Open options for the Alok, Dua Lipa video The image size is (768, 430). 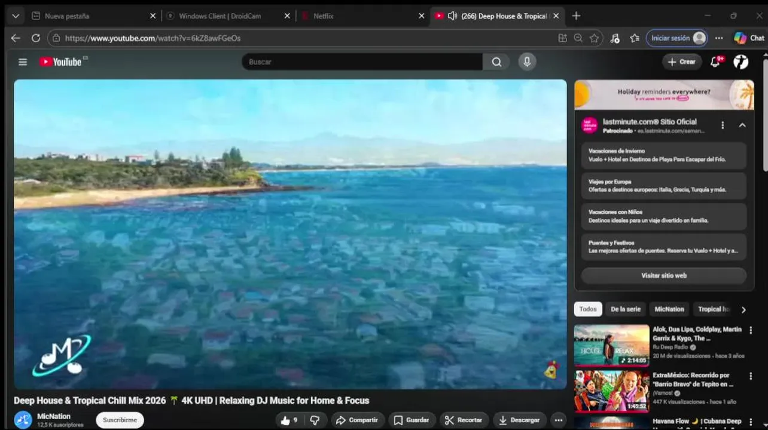click(751, 330)
